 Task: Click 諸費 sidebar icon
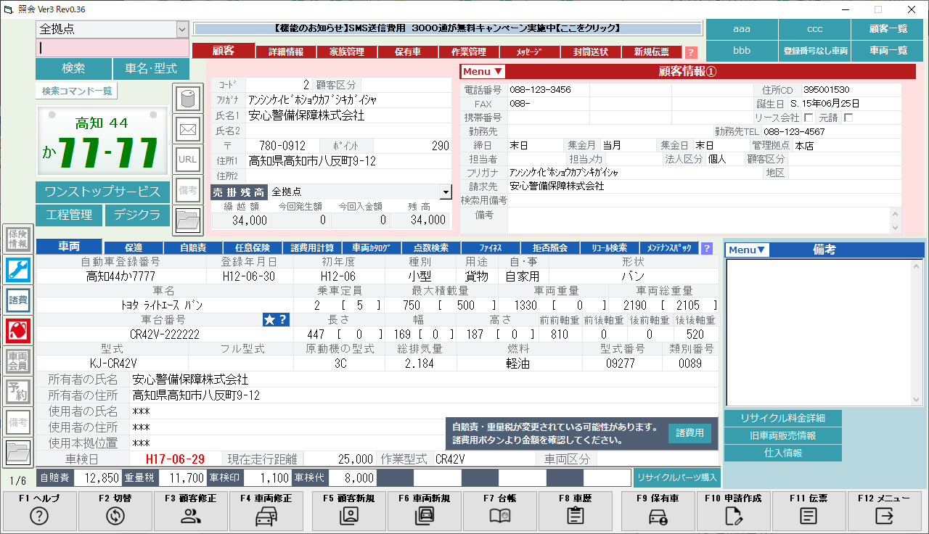click(17, 300)
